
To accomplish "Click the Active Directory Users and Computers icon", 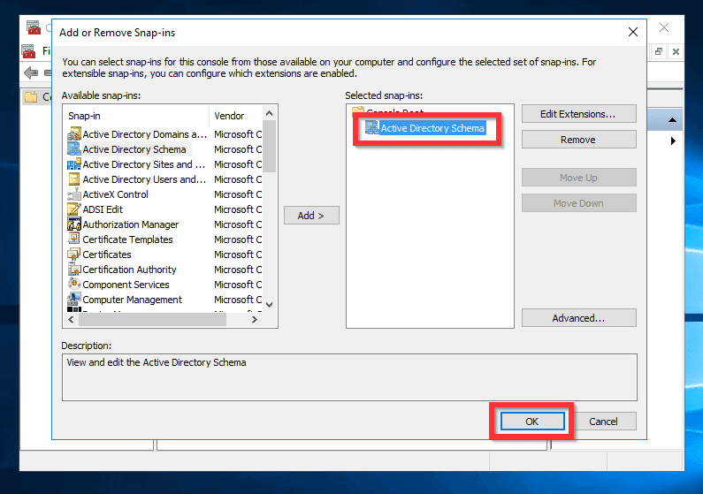I will pos(74,179).
